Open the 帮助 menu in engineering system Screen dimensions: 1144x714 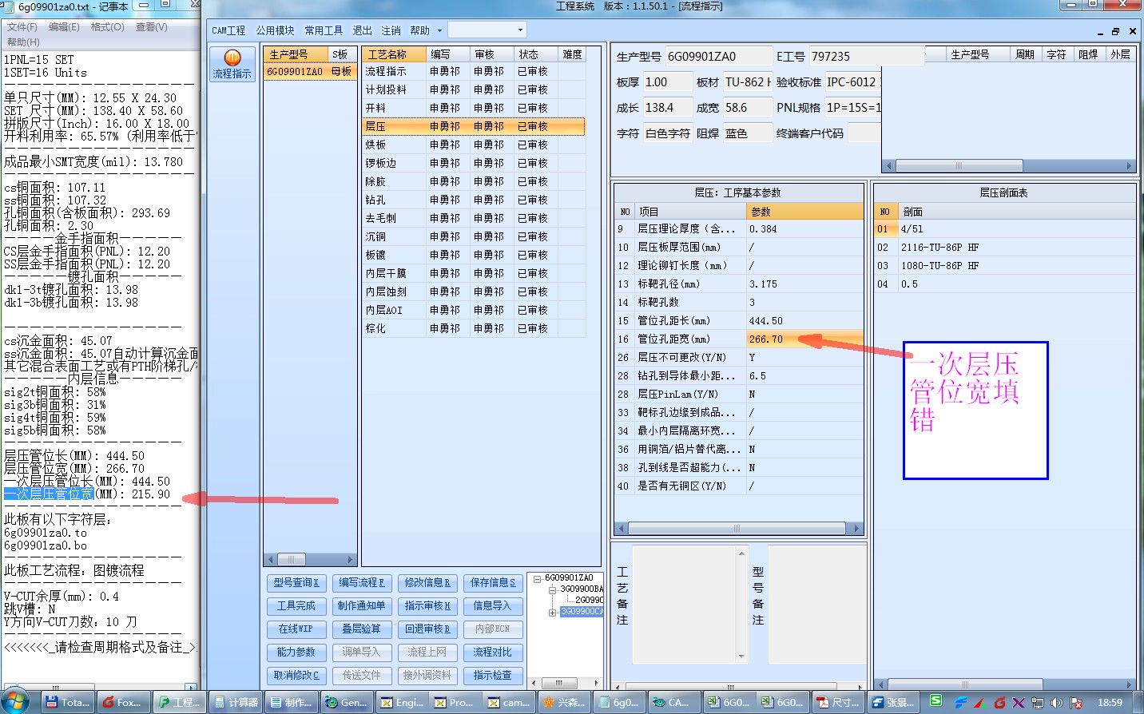click(x=420, y=30)
